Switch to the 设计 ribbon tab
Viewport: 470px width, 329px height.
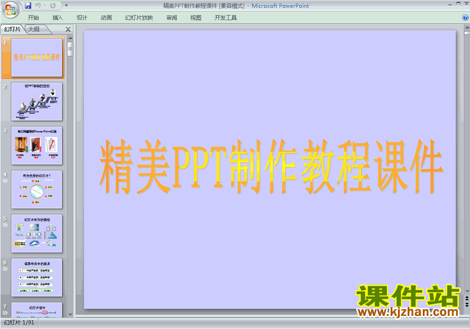(x=82, y=18)
